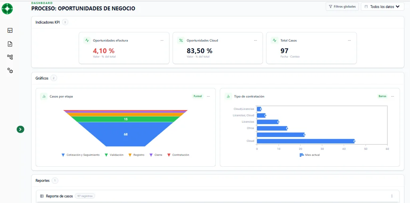Click the Oportunidades Cloud percent icon
Image resolution: width=410 pixels, height=203 pixels.
[181, 40]
